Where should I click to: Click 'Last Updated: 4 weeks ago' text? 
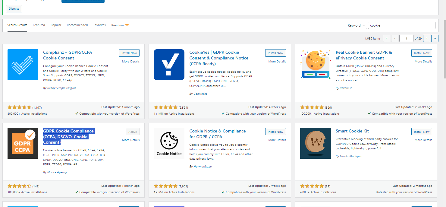[x=267, y=107]
